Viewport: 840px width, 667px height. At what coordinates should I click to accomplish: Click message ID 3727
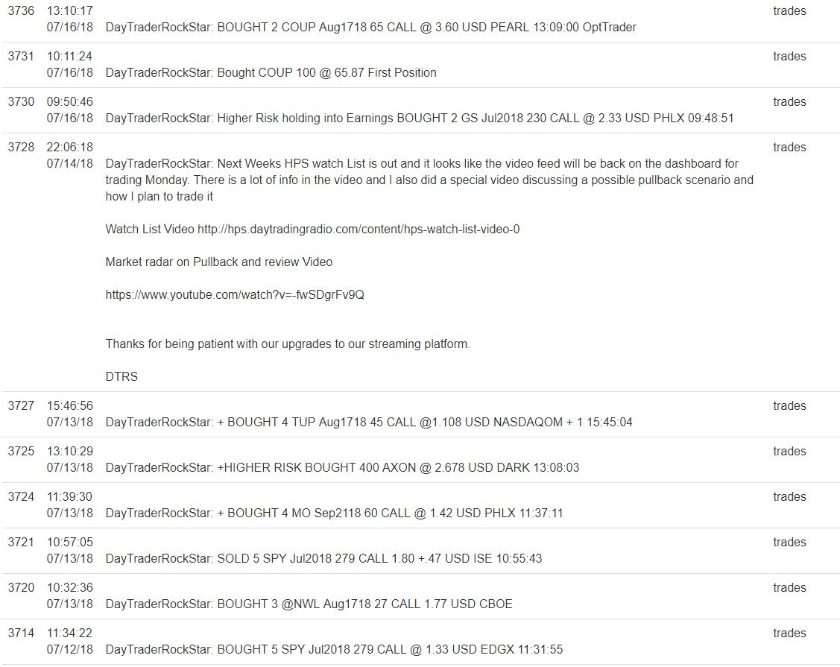click(21, 406)
